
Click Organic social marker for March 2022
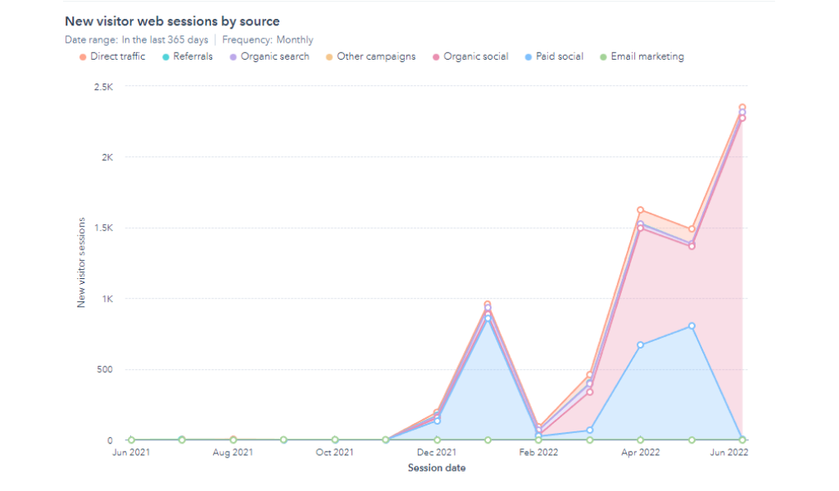(x=589, y=392)
